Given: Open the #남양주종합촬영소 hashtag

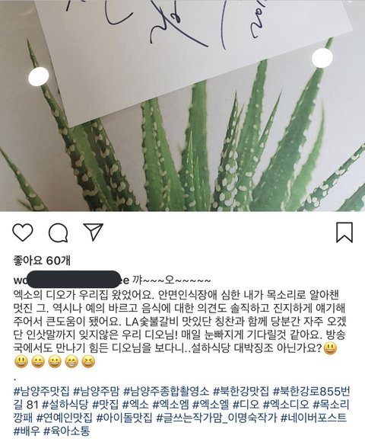Looking at the screenshot, I should coord(167,392).
